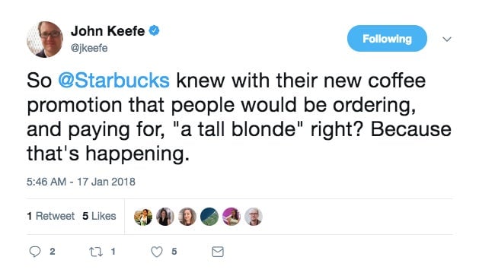Image resolution: width=479 pixels, height=279 pixels.
Task: View the 1 Retweet list
Action: (x=51, y=216)
